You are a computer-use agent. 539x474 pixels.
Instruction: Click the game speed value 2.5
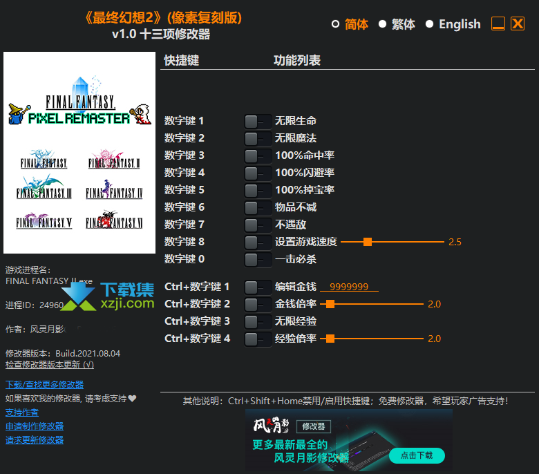(x=455, y=242)
